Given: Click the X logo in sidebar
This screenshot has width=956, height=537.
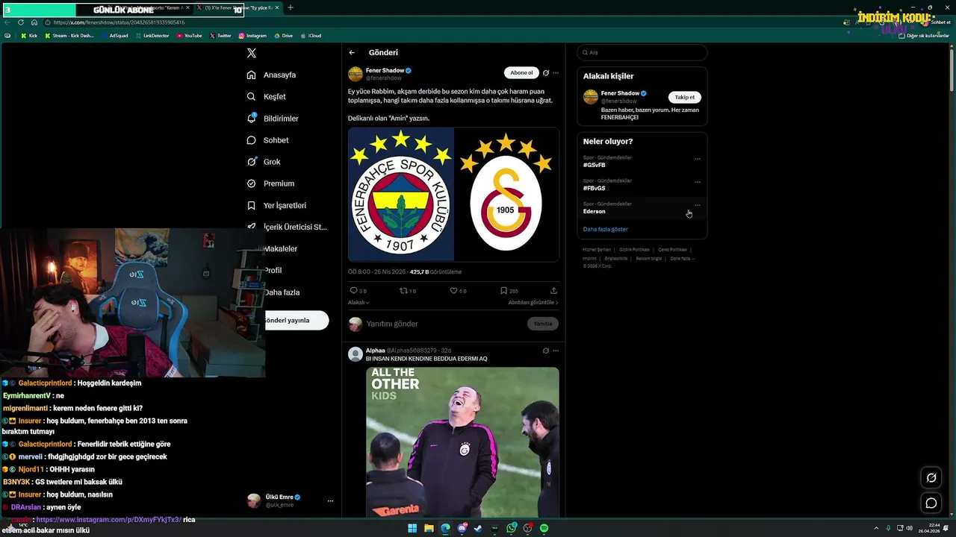Looking at the screenshot, I should pyautogui.click(x=252, y=53).
